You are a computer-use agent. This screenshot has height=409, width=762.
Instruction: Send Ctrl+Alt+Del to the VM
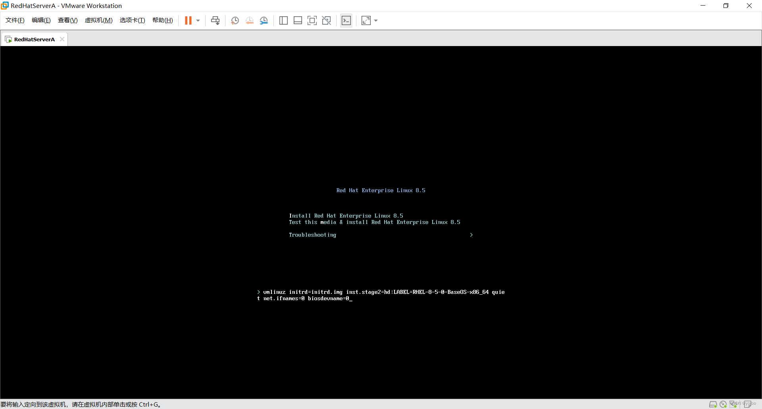coord(215,21)
